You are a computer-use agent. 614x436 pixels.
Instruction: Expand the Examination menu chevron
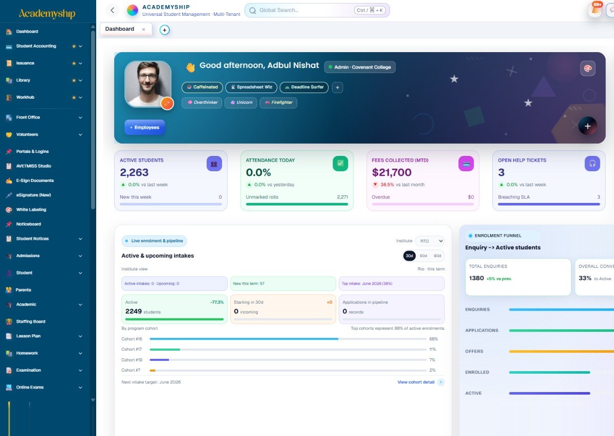tap(80, 370)
